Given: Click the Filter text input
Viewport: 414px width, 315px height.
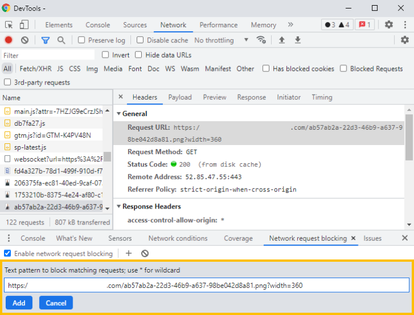Looking at the screenshot, I should coord(48,56).
